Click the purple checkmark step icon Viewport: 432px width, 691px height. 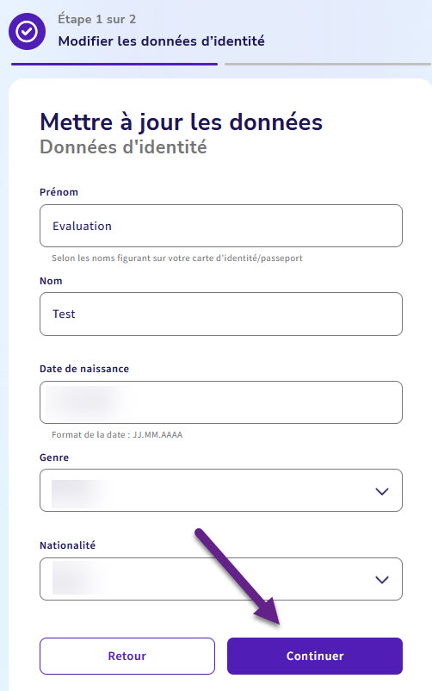(x=27, y=31)
